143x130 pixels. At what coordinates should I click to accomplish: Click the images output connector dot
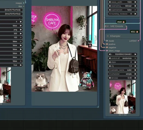(x=24, y=3)
